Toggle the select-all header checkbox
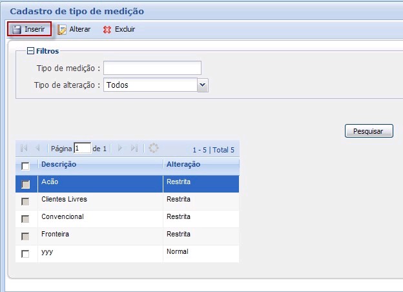The image size is (403, 292). 26,167
